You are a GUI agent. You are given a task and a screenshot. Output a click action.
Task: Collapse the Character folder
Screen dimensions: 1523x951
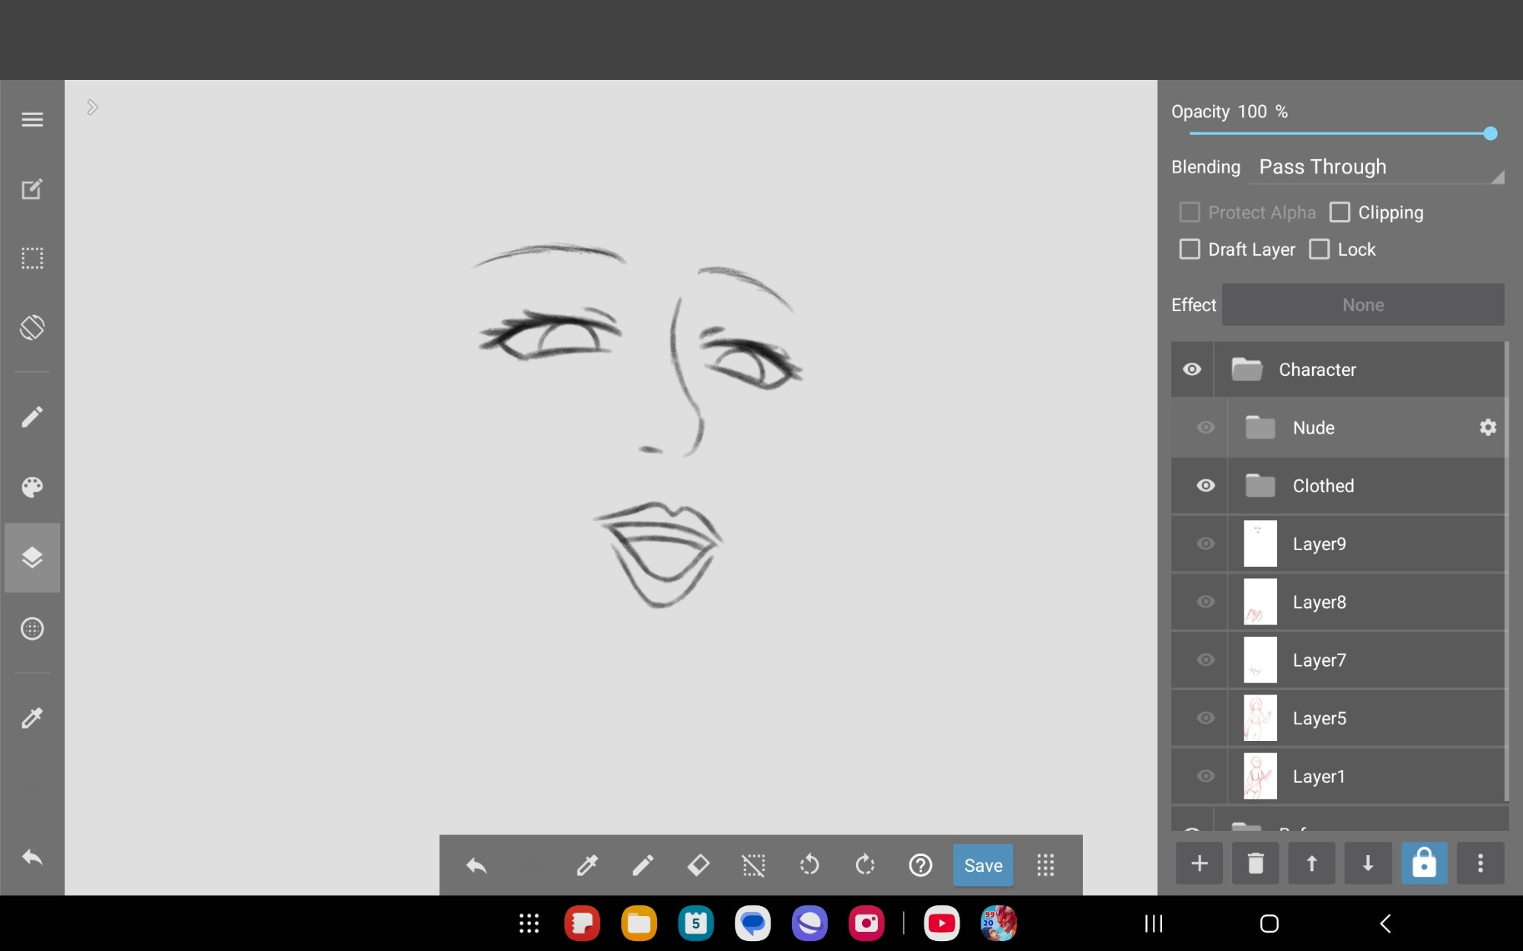click(x=1247, y=370)
